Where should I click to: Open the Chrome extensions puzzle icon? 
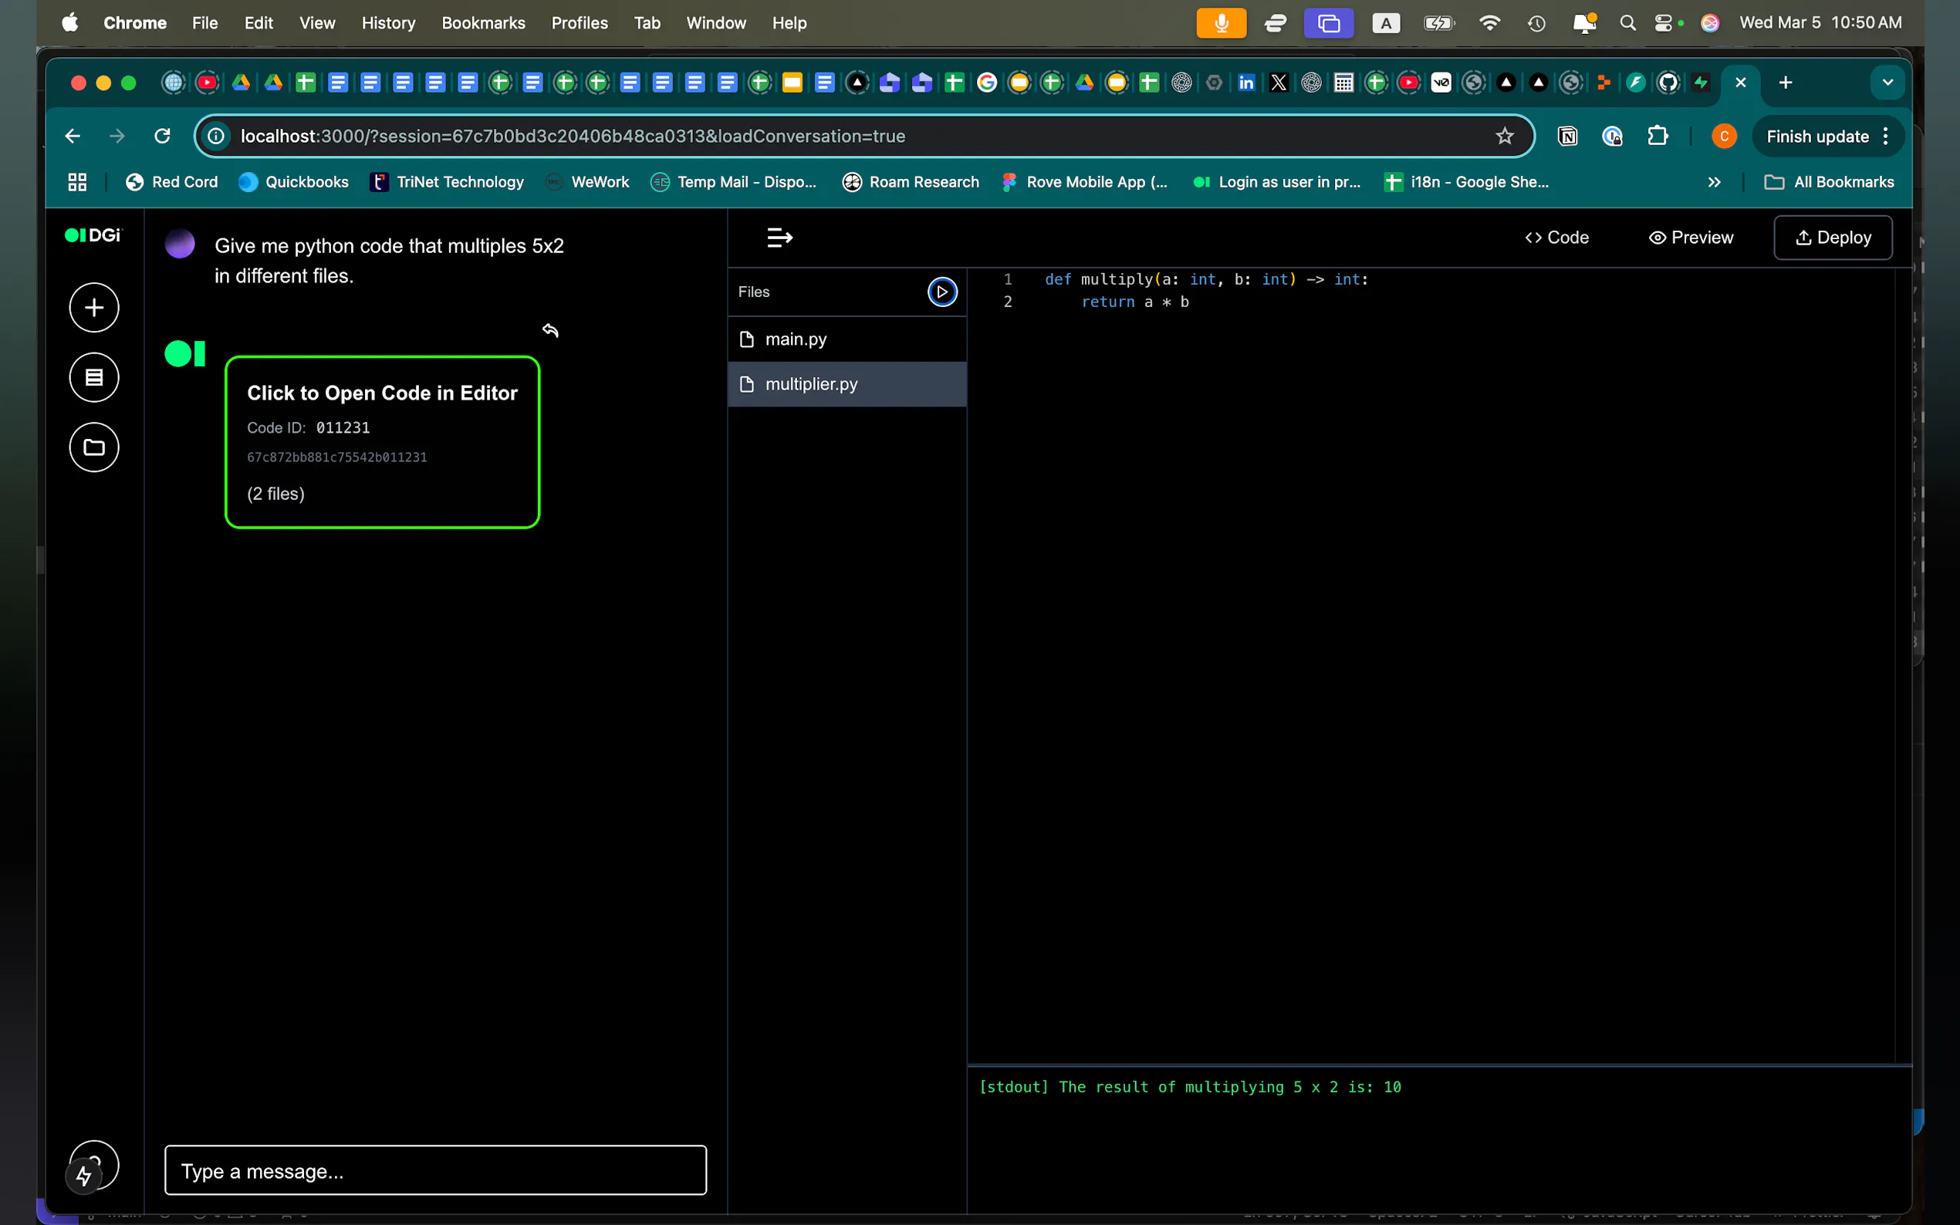tap(1657, 136)
